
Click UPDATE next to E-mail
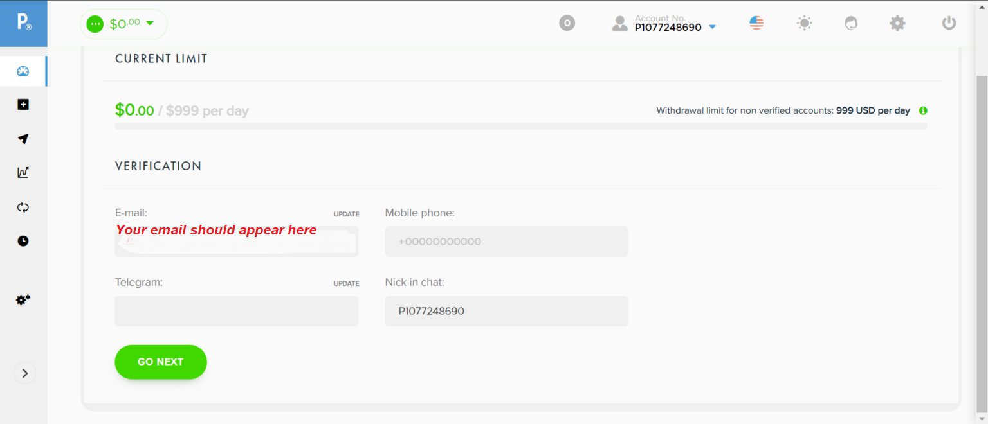click(346, 213)
